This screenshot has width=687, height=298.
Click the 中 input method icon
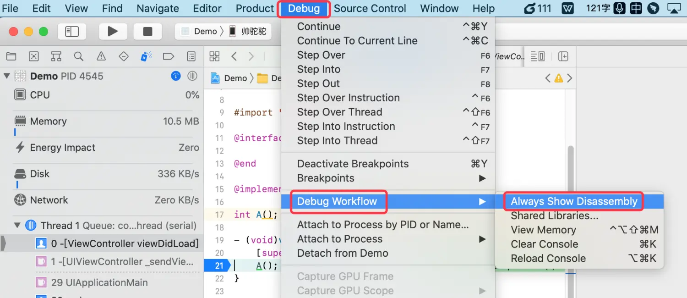pyautogui.click(x=636, y=8)
